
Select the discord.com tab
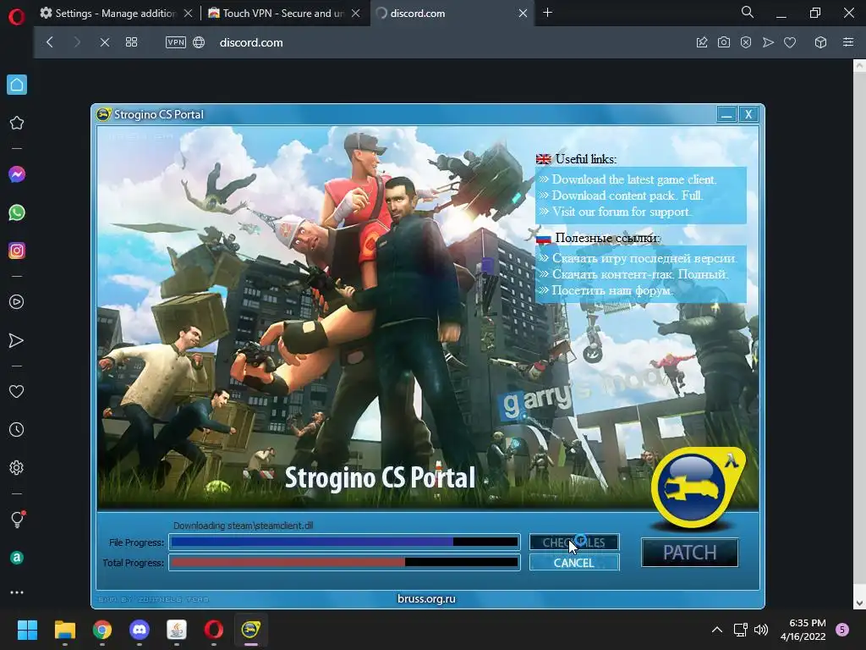[450, 14]
